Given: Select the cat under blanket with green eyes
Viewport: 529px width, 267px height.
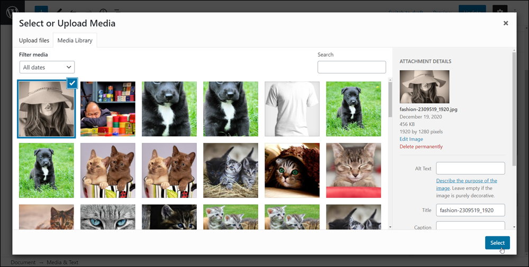Looking at the screenshot, I should (292, 170).
